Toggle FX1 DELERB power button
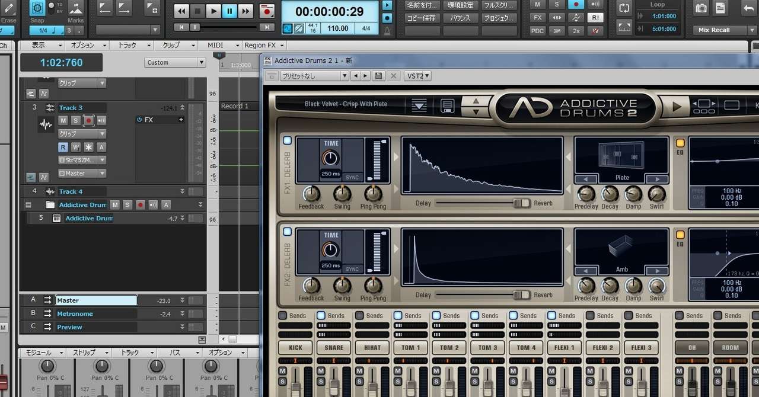Image resolution: width=759 pixels, height=397 pixels. (288, 140)
